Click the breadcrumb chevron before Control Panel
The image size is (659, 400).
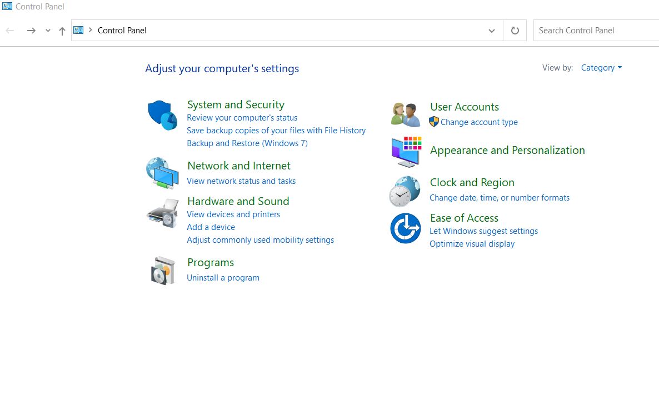pos(91,30)
